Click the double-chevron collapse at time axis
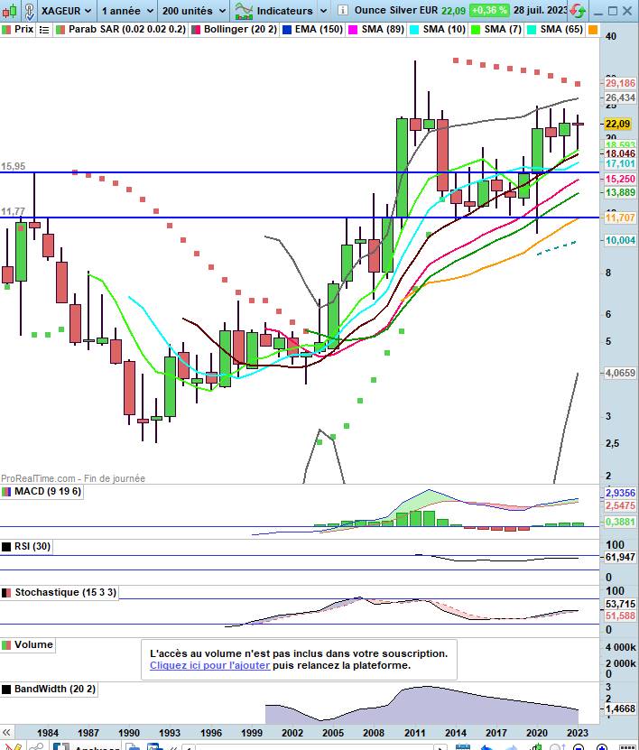The width and height of the screenshot is (639, 750). pos(6,732)
